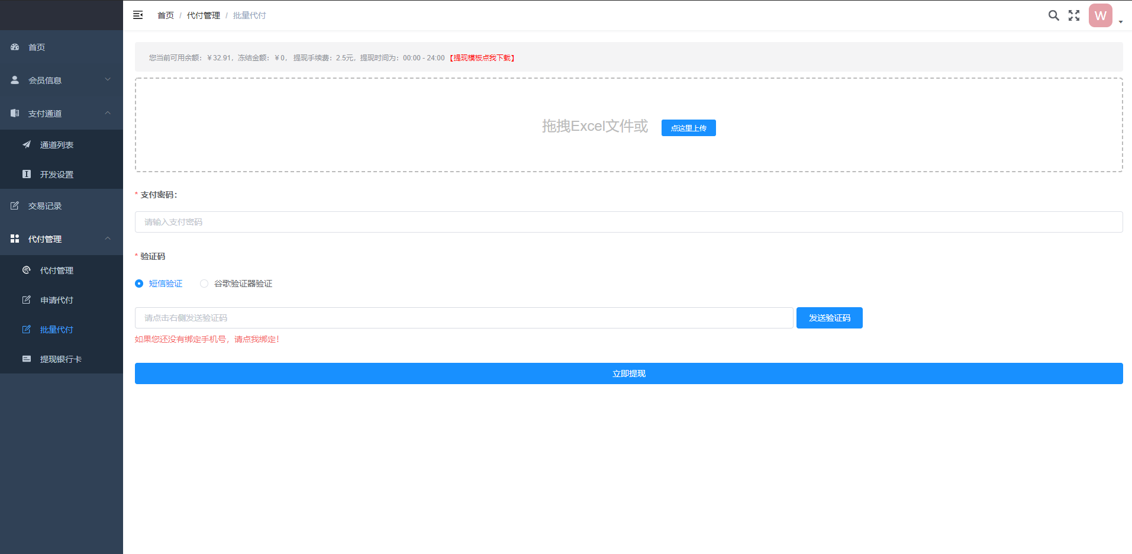Select the 通道列表 paper-plane icon
This screenshot has height=554, width=1132.
[x=26, y=144]
